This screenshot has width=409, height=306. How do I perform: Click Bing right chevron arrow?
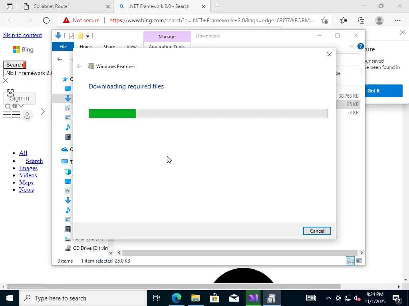pyautogui.click(x=43, y=112)
